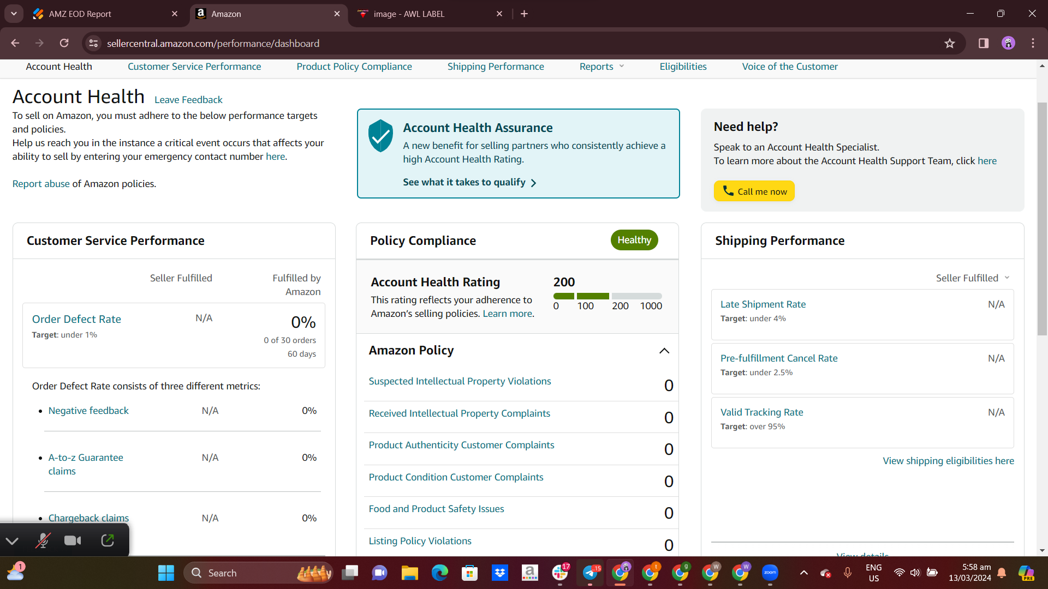This screenshot has width=1048, height=589.
Task: Open the Chrome three-dot menu
Action: click(1033, 43)
